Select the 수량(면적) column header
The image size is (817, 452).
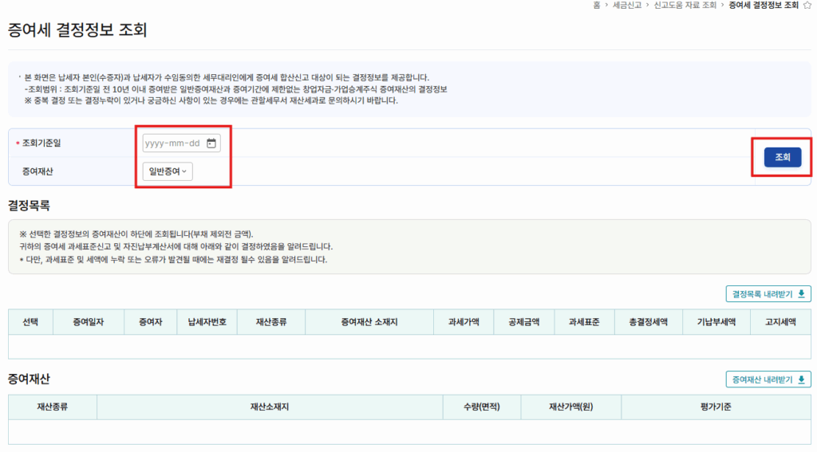tap(481, 407)
